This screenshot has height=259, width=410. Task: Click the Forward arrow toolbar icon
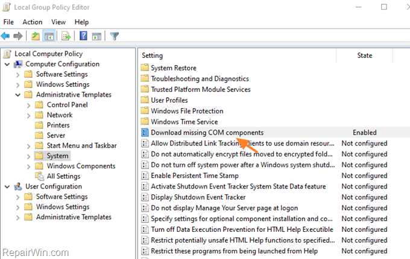point(17,36)
